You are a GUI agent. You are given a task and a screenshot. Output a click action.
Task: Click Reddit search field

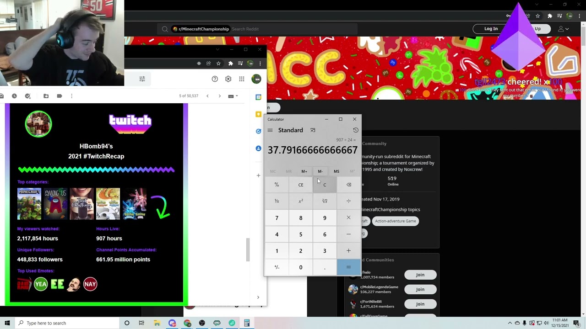tap(258, 29)
